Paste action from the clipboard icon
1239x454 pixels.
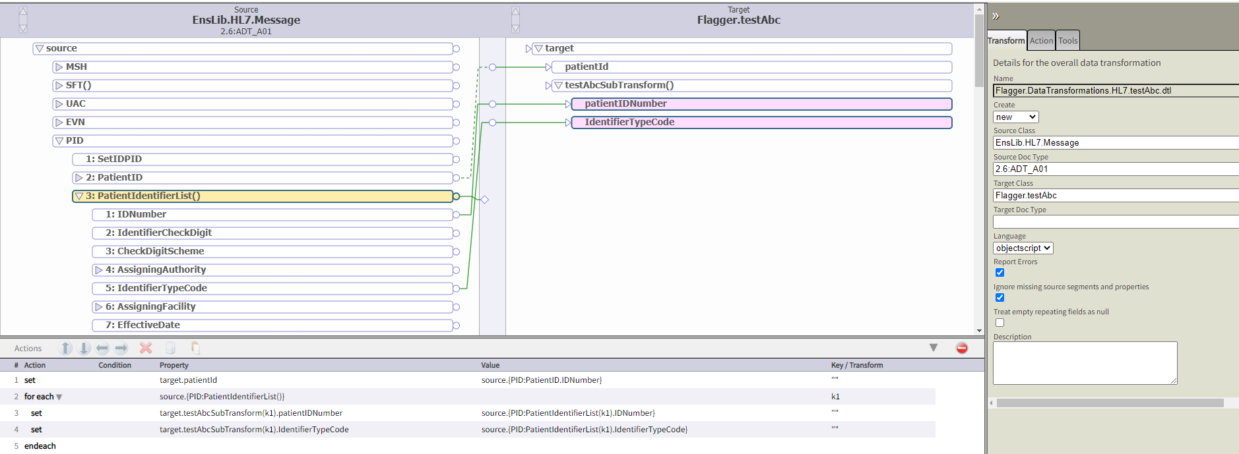click(x=195, y=348)
